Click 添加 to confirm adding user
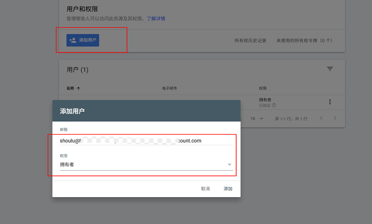The width and height of the screenshot is (372, 224). [x=228, y=189]
